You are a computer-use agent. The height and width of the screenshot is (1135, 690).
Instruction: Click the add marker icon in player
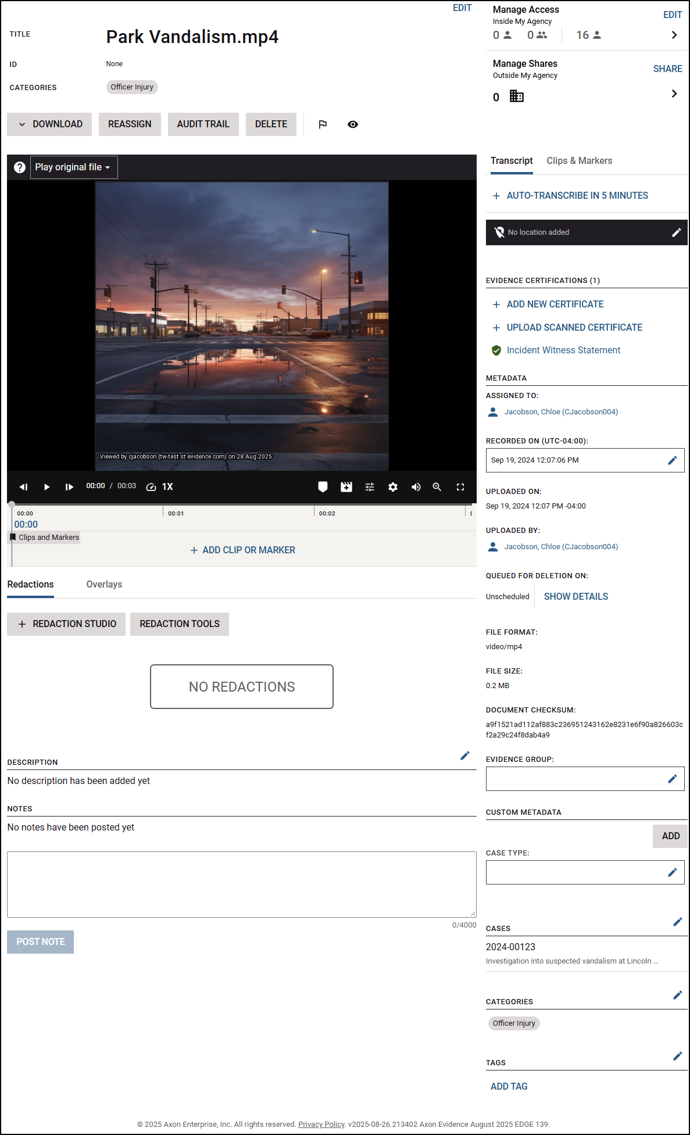(323, 487)
